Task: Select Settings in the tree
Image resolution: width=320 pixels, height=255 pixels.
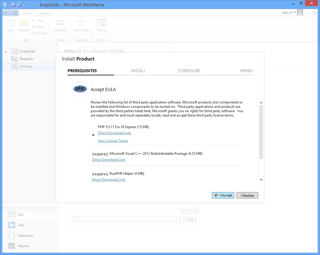Action: (x=29, y=67)
